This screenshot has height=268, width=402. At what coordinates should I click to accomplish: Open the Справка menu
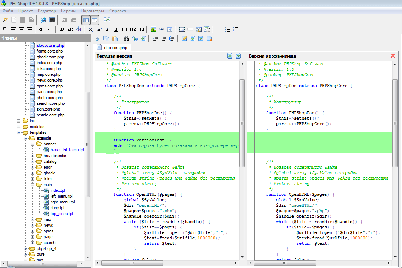pos(118,11)
